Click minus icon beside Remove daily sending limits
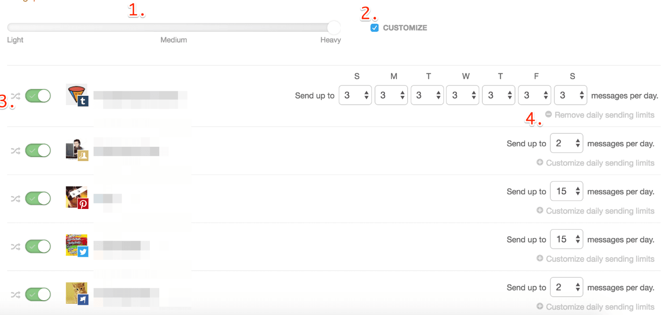The image size is (664, 315). (x=549, y=115)
